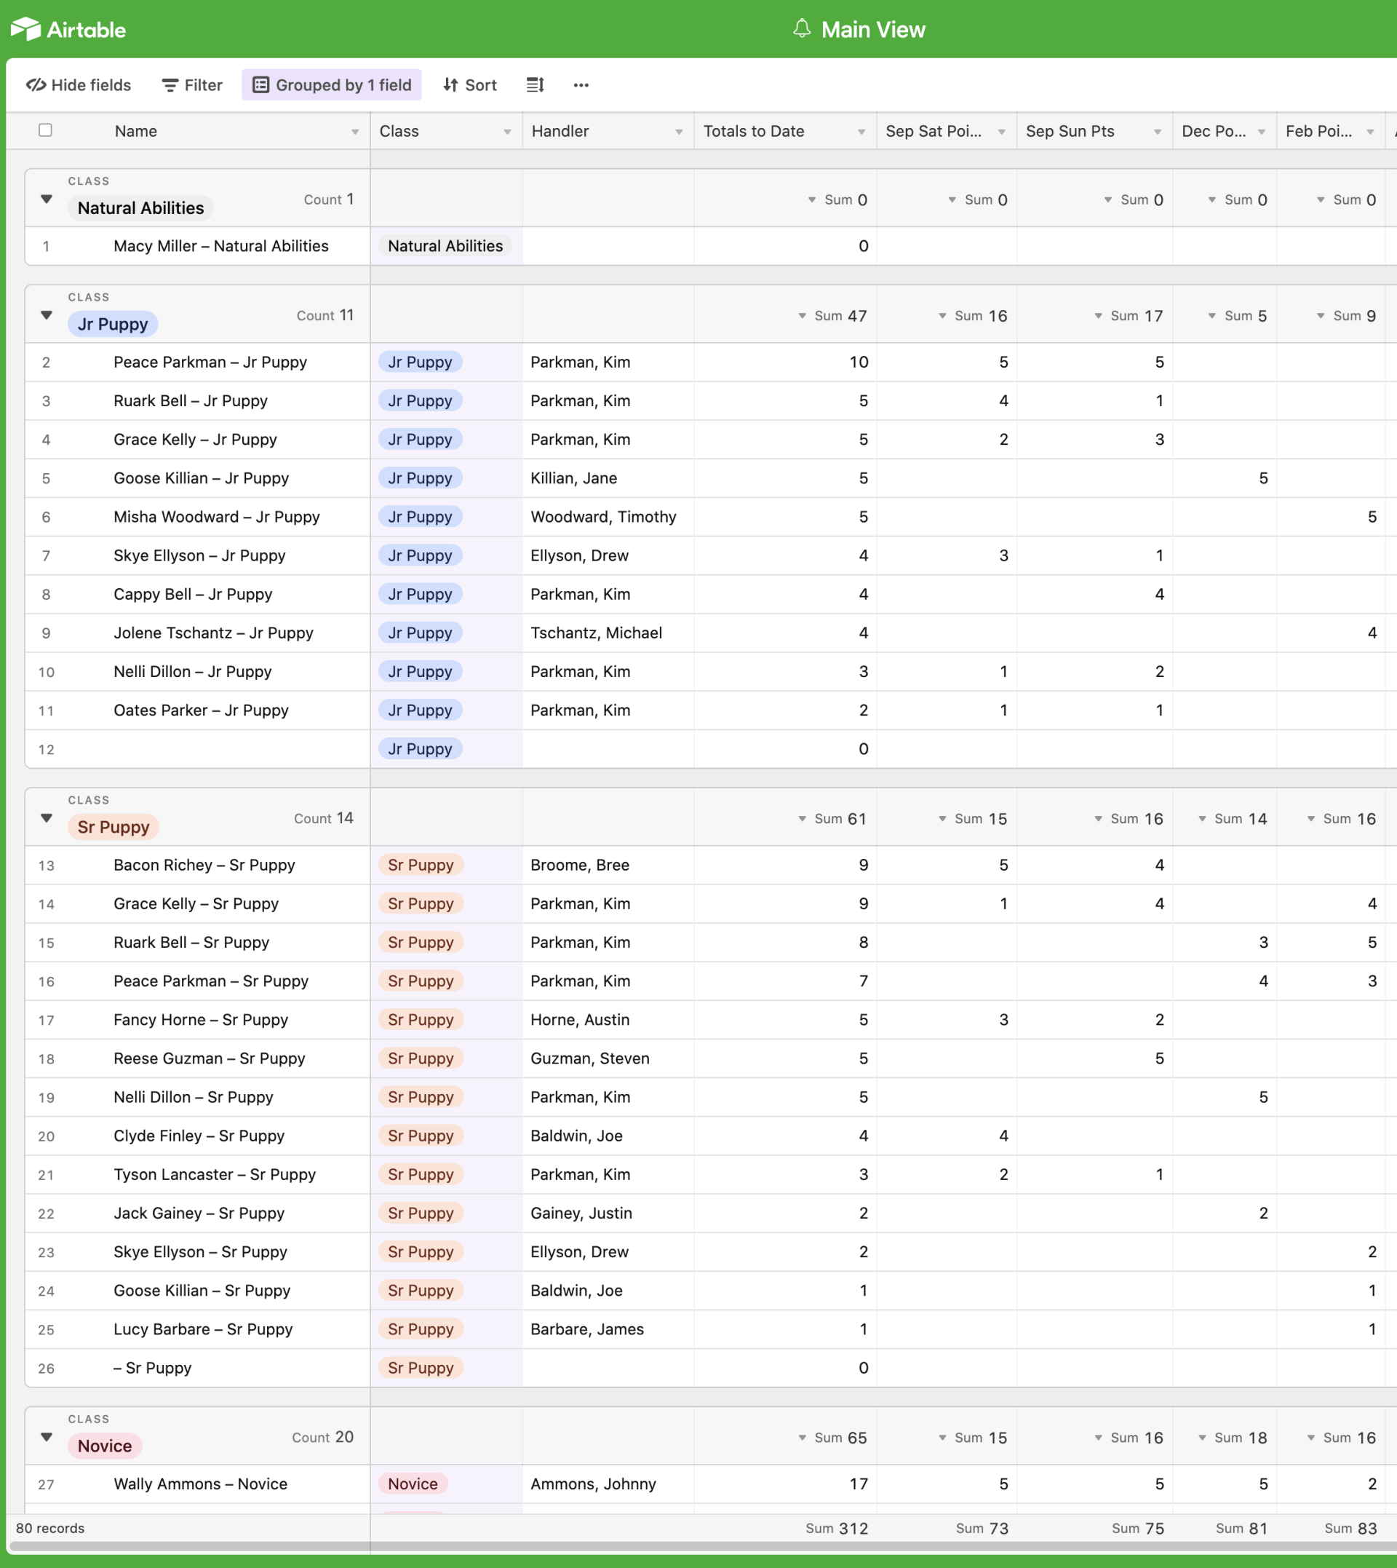Click the Clyde Finley – Sr Puppy name

pos(199,1136)
